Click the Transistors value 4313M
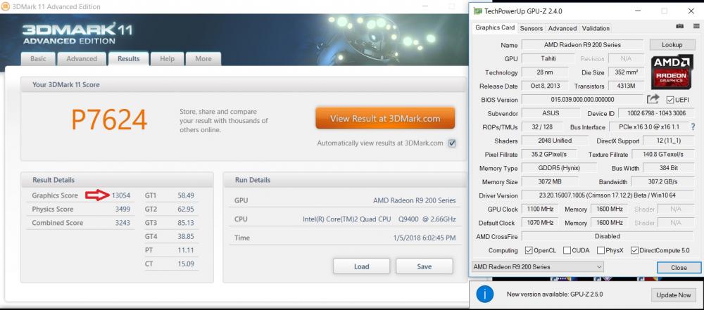The image size is (704, 310). click(x=626, y=86)
